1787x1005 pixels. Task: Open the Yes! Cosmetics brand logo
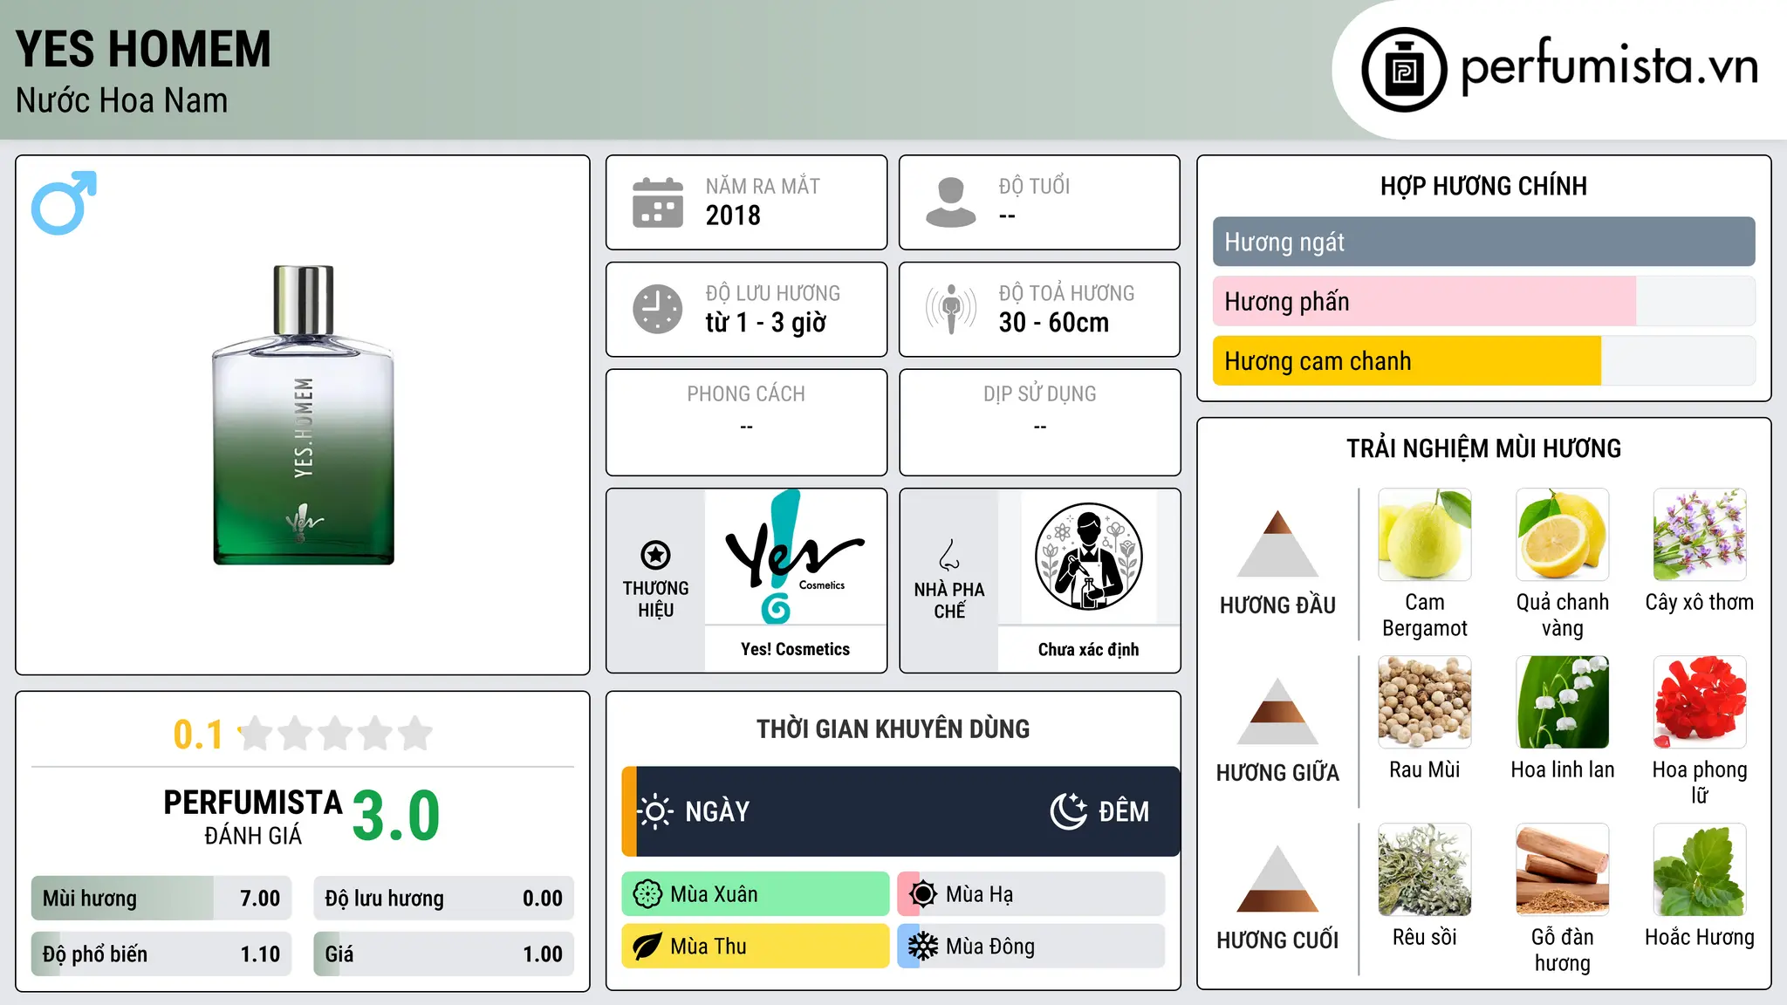pos(795,557)
